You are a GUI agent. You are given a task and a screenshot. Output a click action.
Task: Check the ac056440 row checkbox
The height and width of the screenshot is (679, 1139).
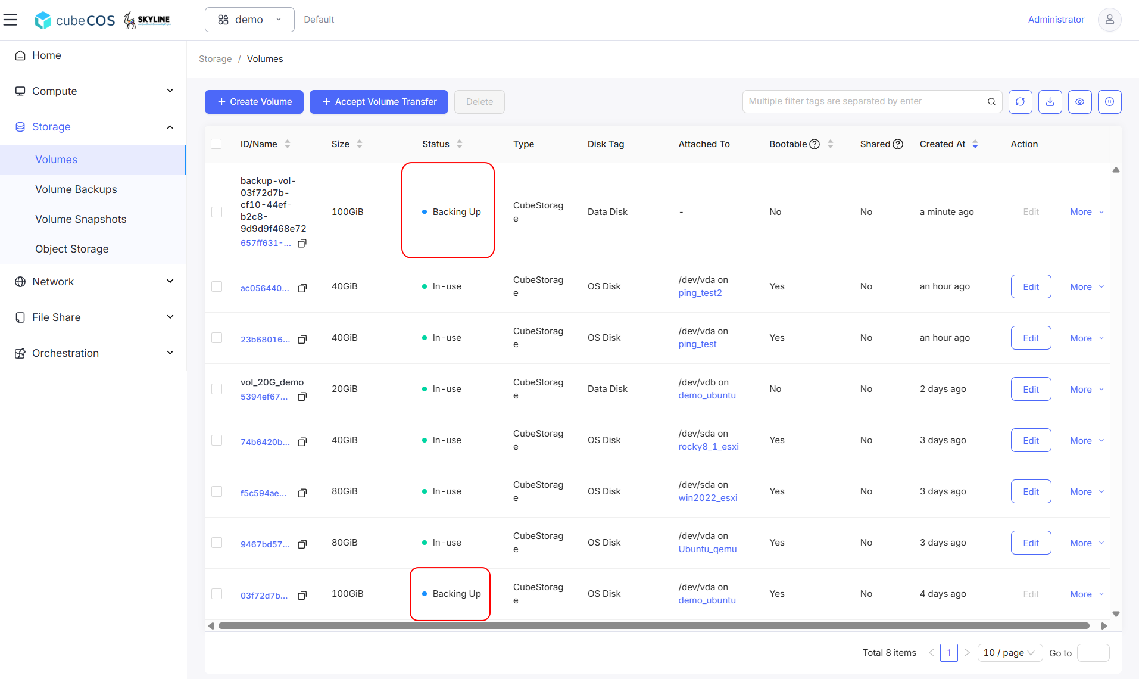point(217,286)
